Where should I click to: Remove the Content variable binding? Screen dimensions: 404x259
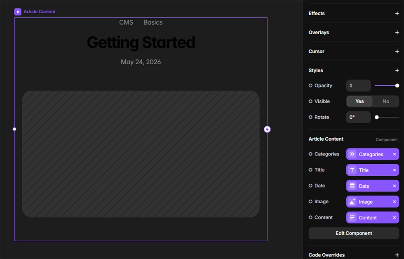tap(394, 218)
